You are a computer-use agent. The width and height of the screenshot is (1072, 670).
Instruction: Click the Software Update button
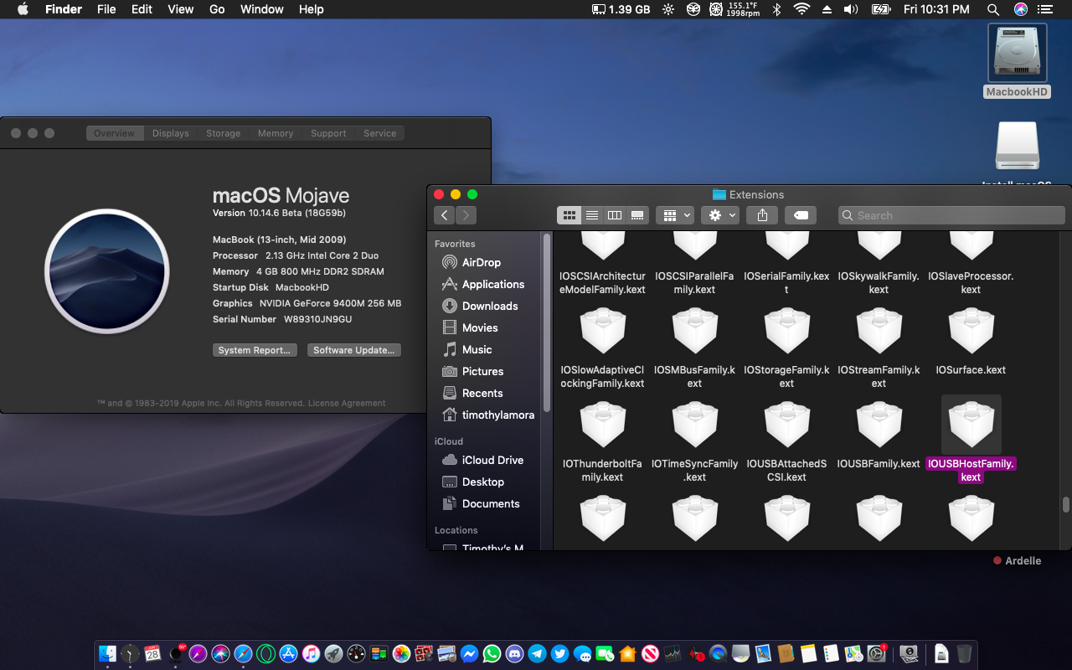354,350
